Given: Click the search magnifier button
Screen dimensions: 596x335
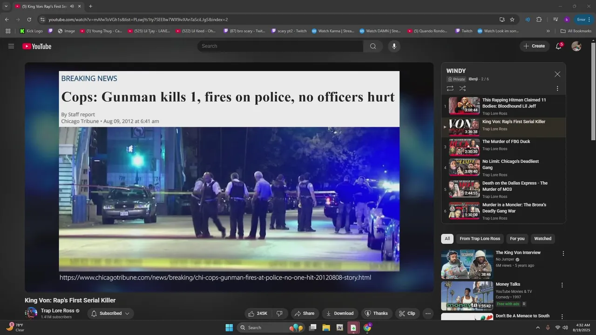Looking at the screenshot, I should coord(373,46).
